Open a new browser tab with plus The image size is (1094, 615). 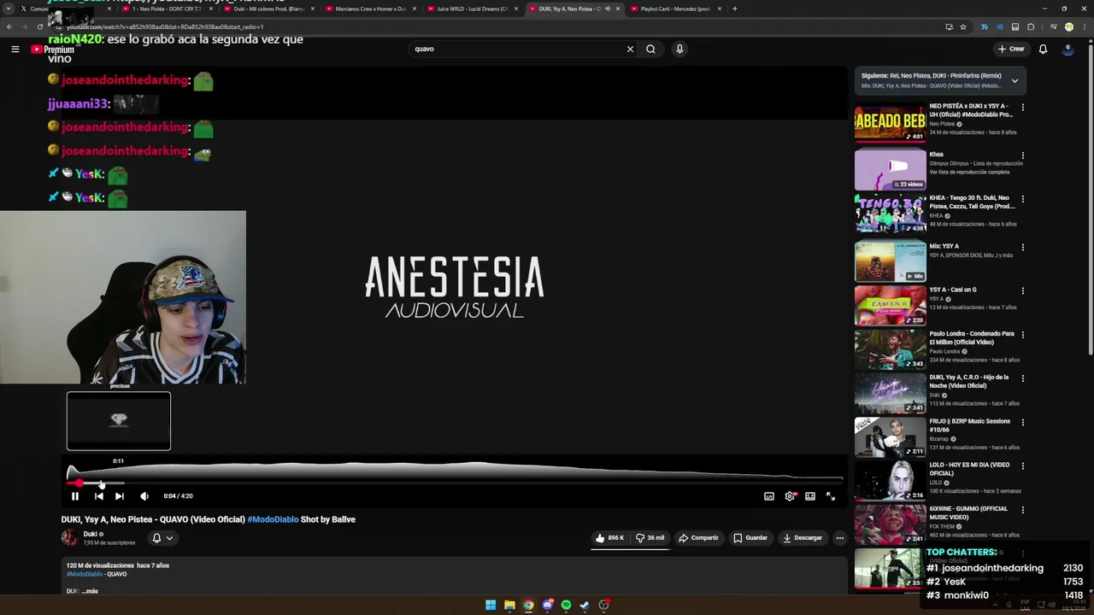coord(734,9)
